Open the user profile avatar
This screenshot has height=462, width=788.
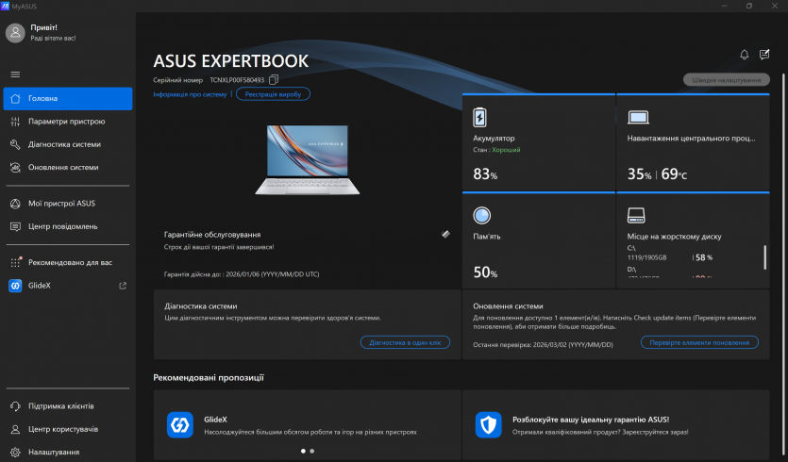pos(15,33)
